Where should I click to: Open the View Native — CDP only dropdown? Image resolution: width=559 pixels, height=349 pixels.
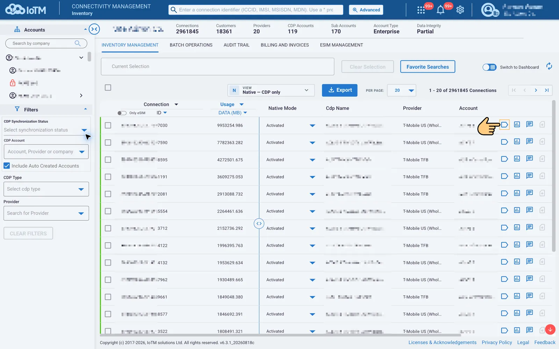(271, 90)
